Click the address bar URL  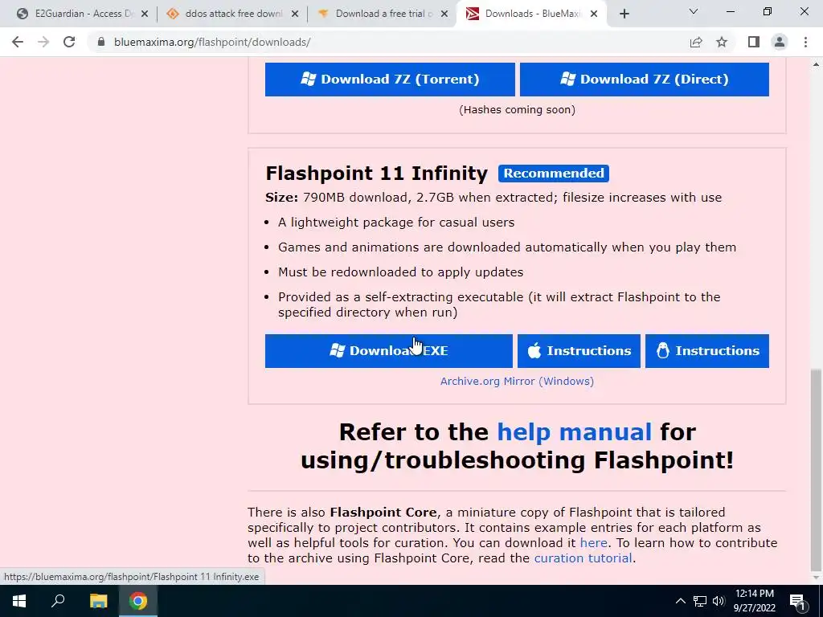pos(212,42)
